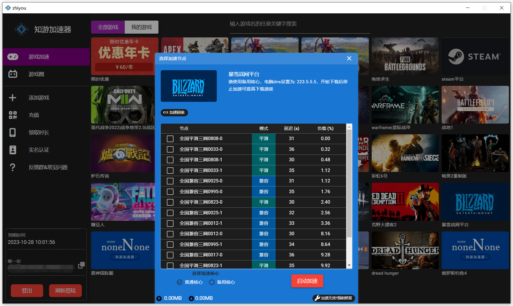513x306 pixels.
Task: Open the 炉石传说 Hearthstone thumbnail
Action: (x=123, y=153)
